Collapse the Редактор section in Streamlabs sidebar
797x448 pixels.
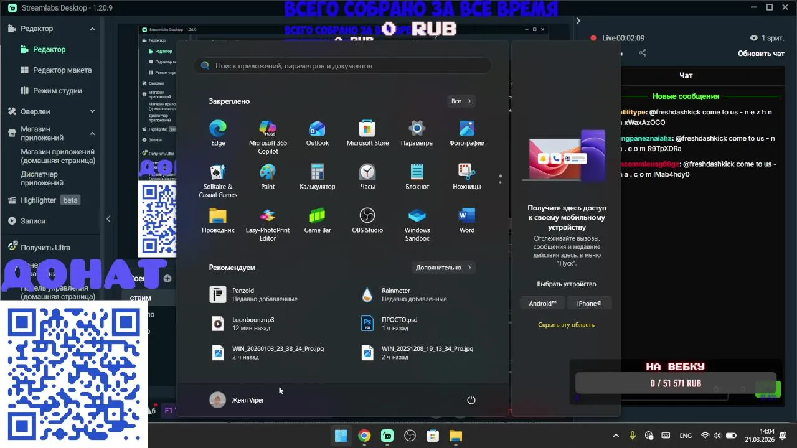pos(92,29)
